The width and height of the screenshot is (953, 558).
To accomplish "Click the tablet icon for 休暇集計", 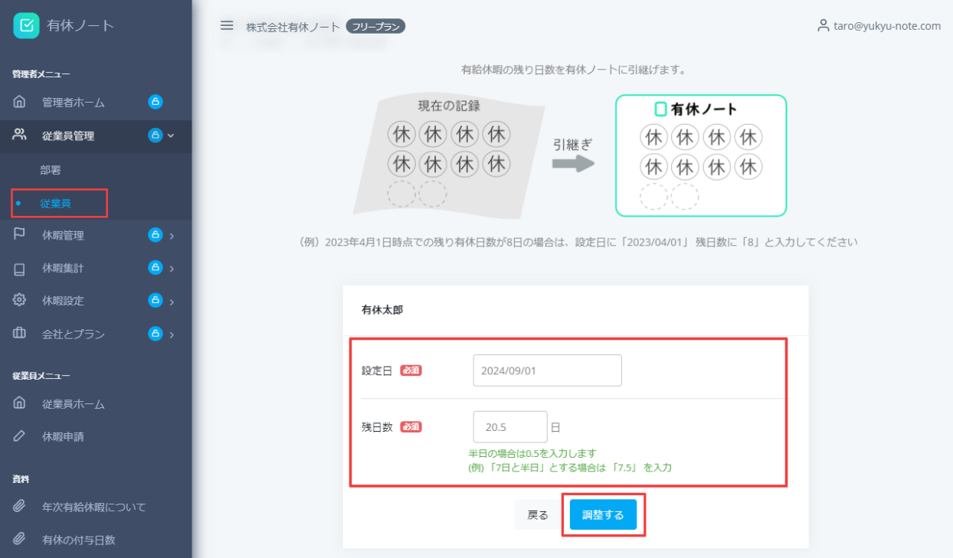I will click(19, 268).
